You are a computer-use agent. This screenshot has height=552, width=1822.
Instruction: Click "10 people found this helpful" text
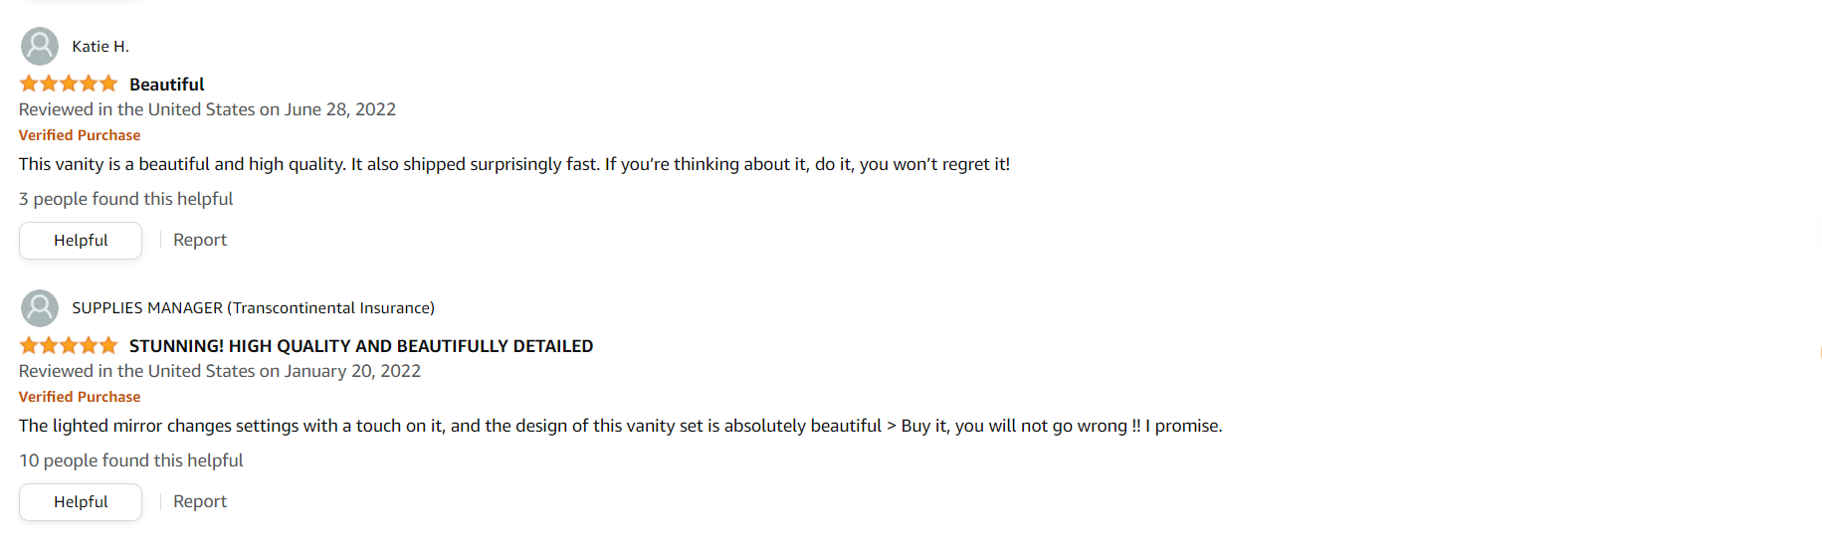click(130, 460)
